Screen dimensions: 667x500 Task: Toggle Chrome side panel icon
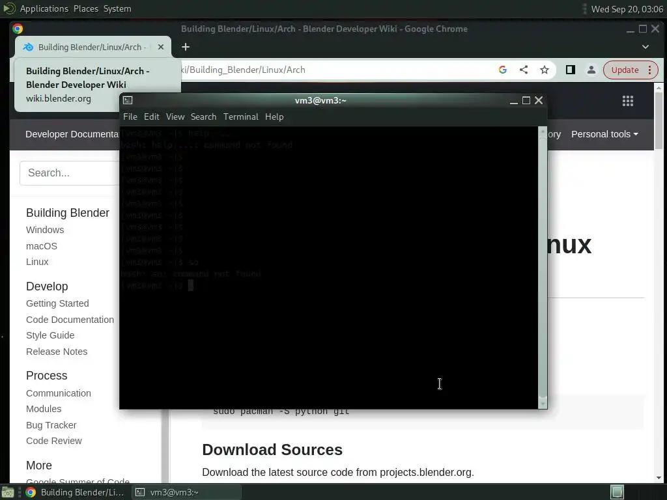coord(571,70)
